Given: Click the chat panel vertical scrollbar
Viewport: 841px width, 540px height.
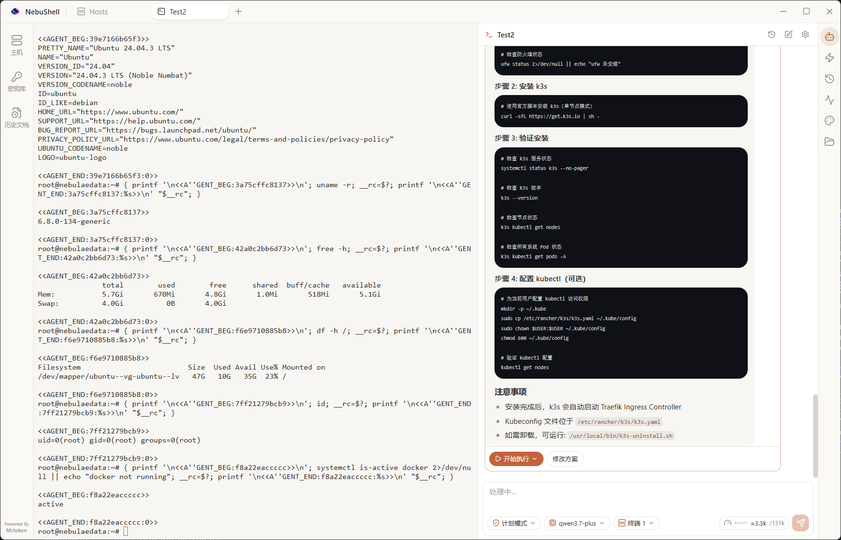Looking at the screenshot, I should [x=815, y=436].
